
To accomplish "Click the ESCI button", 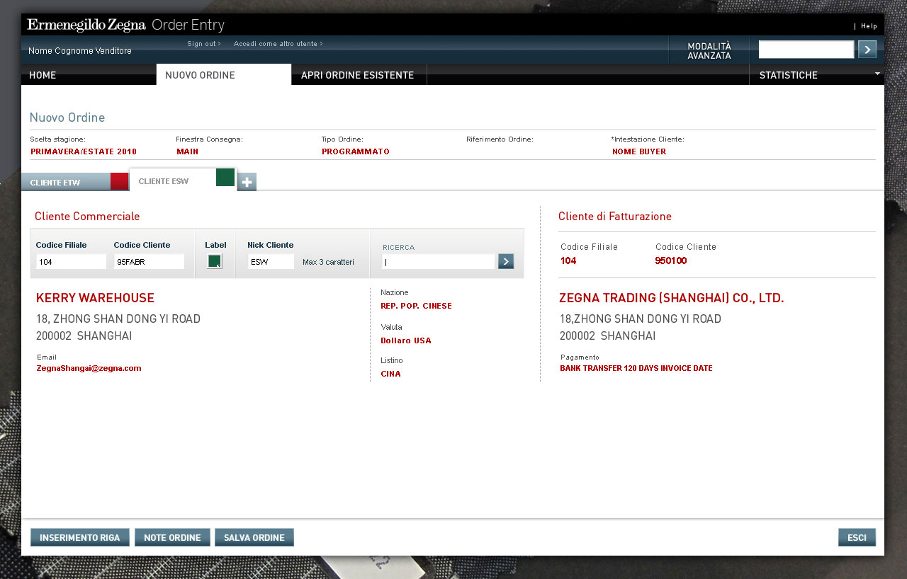I will point(857,537).
